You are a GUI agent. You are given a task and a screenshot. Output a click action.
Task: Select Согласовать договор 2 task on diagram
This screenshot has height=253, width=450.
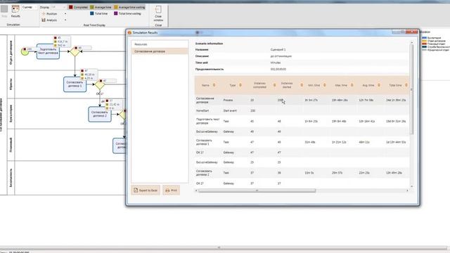coord(100,114)
